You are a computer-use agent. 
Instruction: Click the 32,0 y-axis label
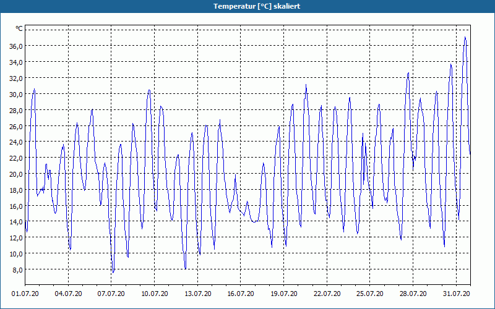pyautogui.click(x=15, y=78)
